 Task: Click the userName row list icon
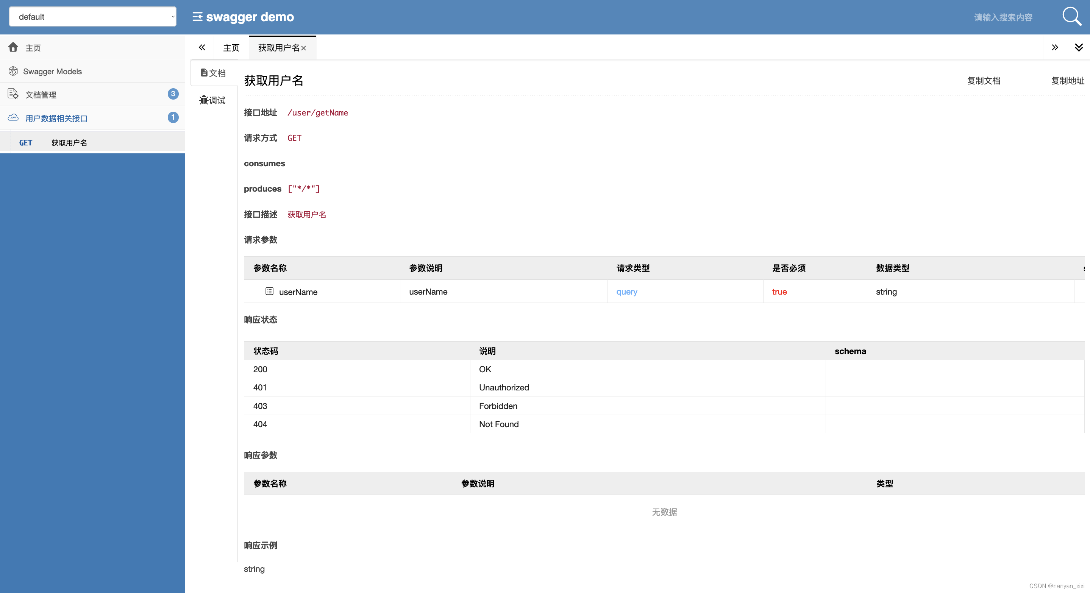point(269,291)
